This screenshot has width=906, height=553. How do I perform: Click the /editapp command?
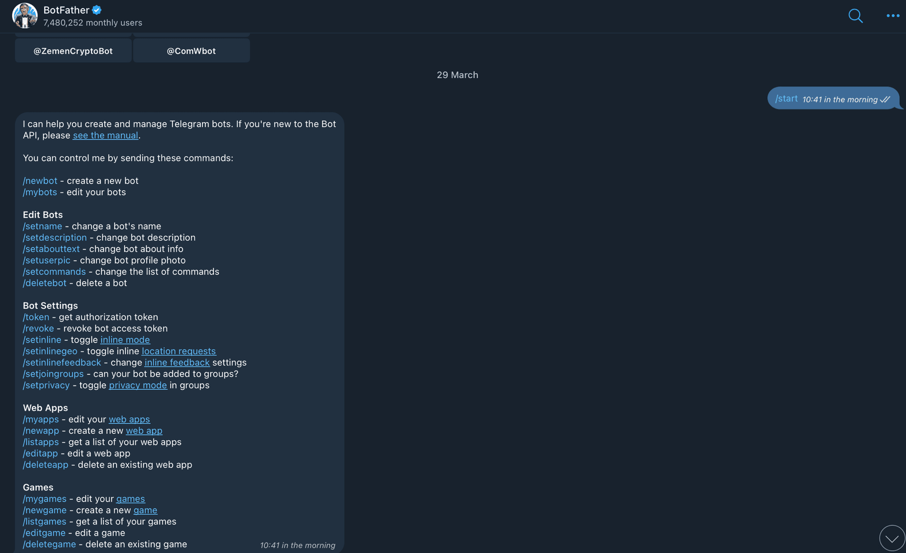tap(40, 453)
